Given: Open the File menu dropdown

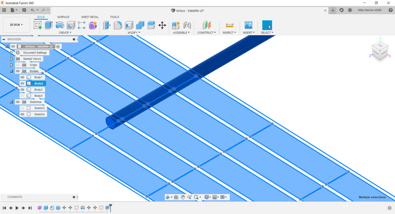Looking at the screenshot, I should (x=14, y=10).
